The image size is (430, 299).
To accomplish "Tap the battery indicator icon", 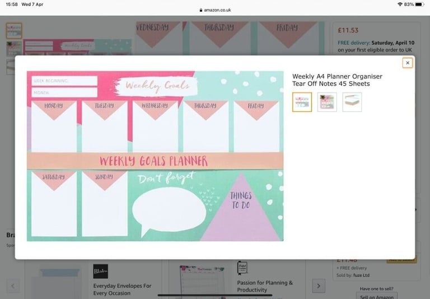I will [419, 4].
